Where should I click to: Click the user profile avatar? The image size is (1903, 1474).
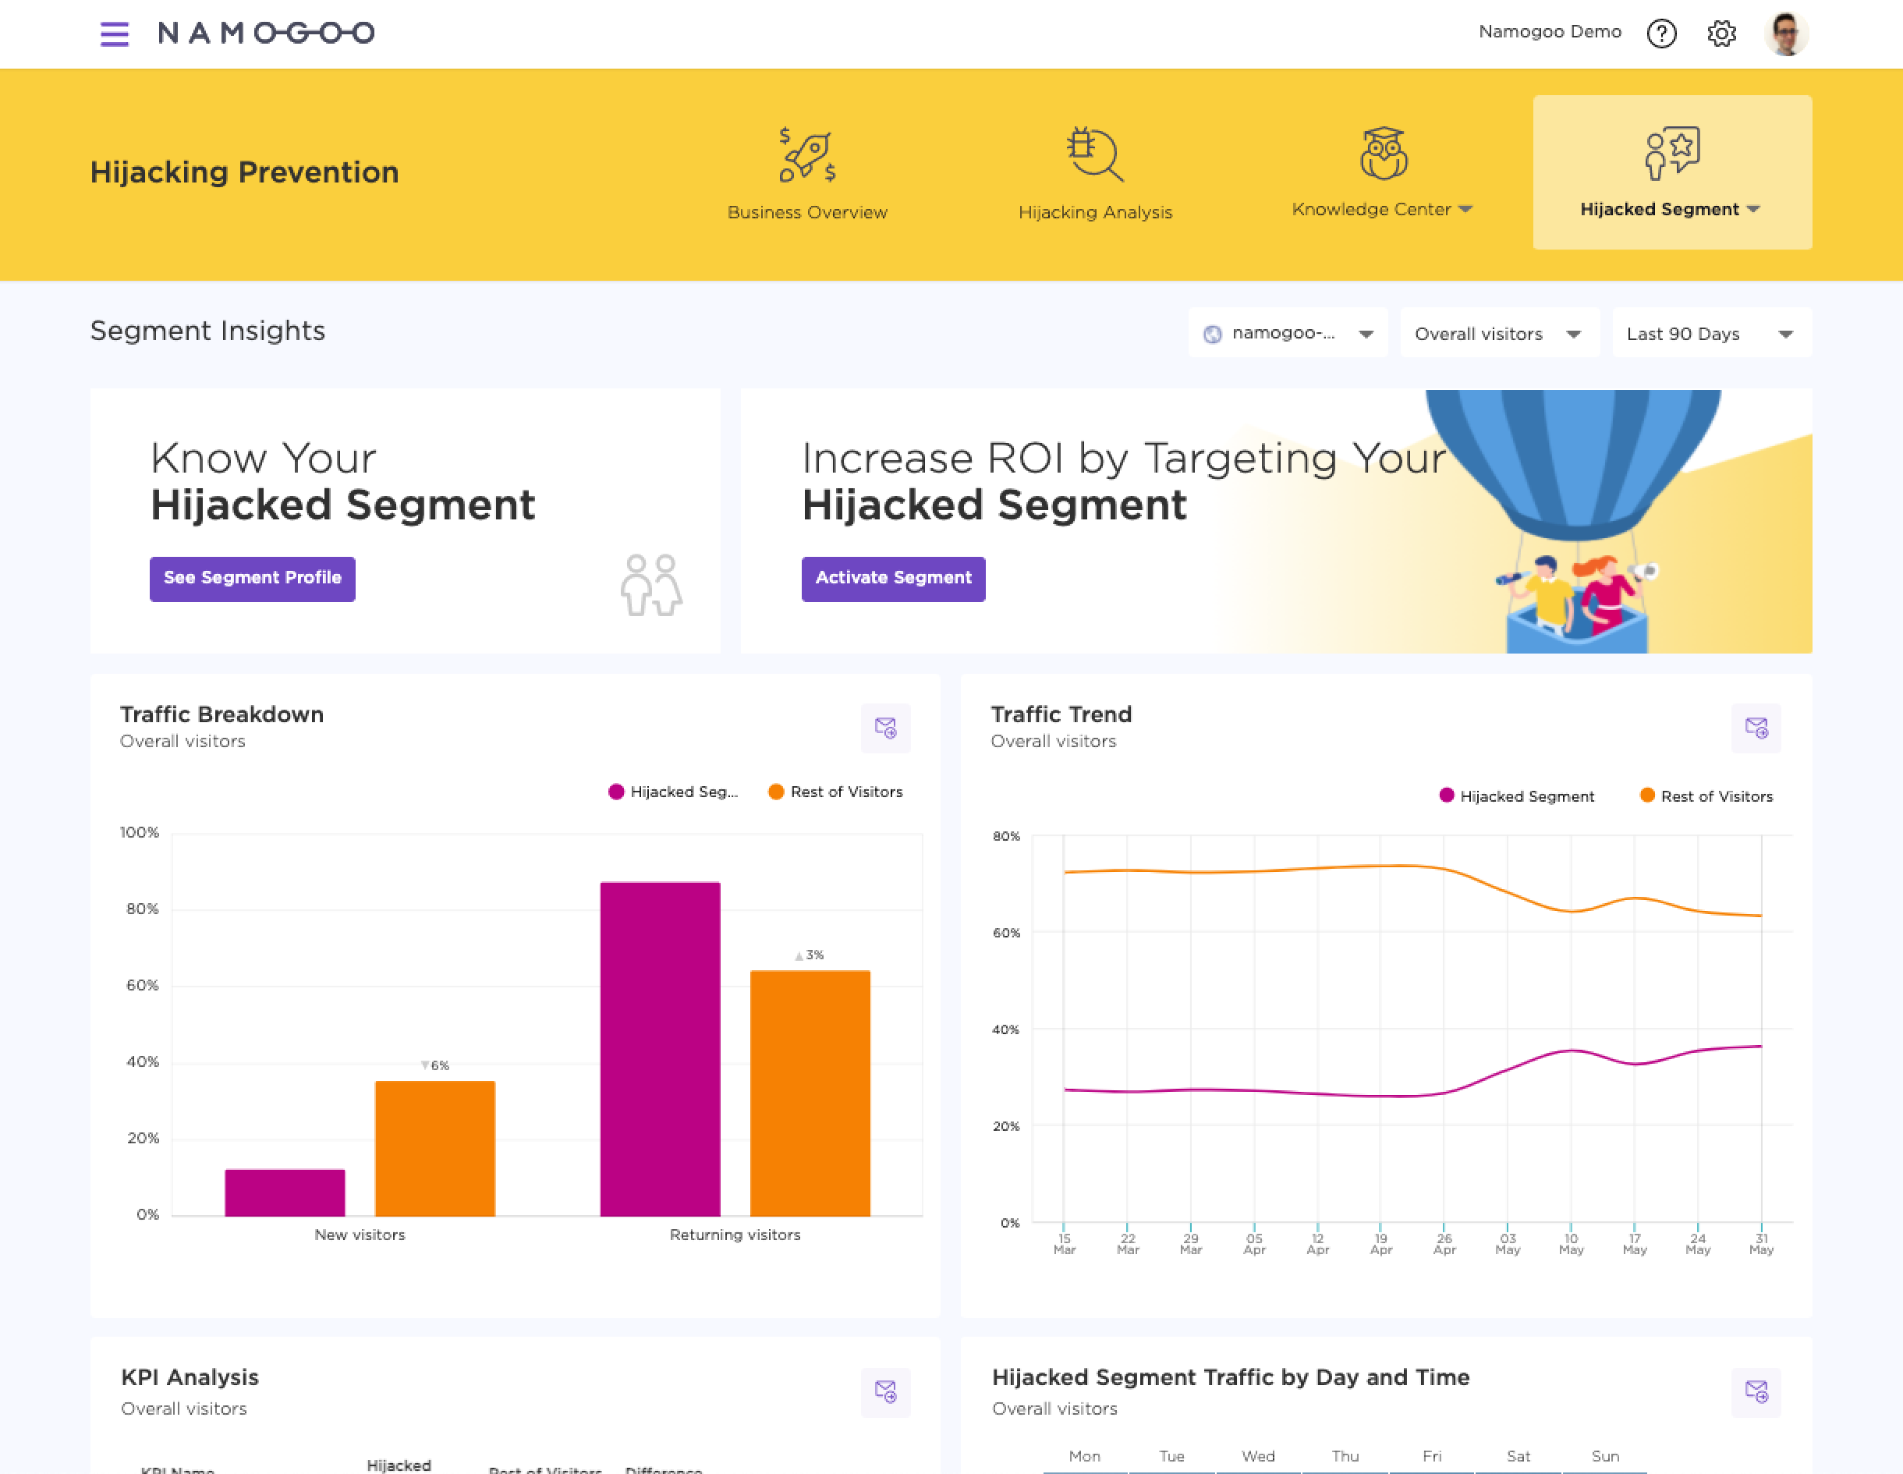(x=1785, y=34)
